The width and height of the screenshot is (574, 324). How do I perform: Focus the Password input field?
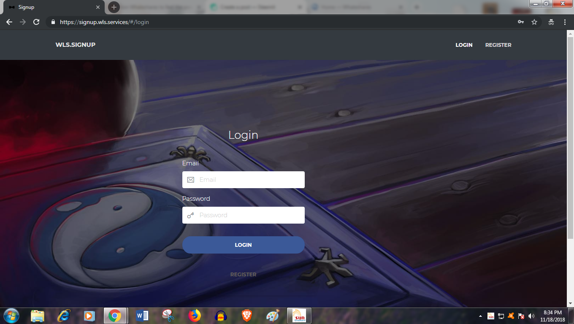pyautogui.click(x=244, y=215)
